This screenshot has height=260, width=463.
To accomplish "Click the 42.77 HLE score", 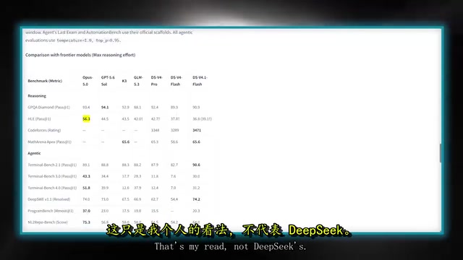I will pyautogui.click(x=156, y=118).
